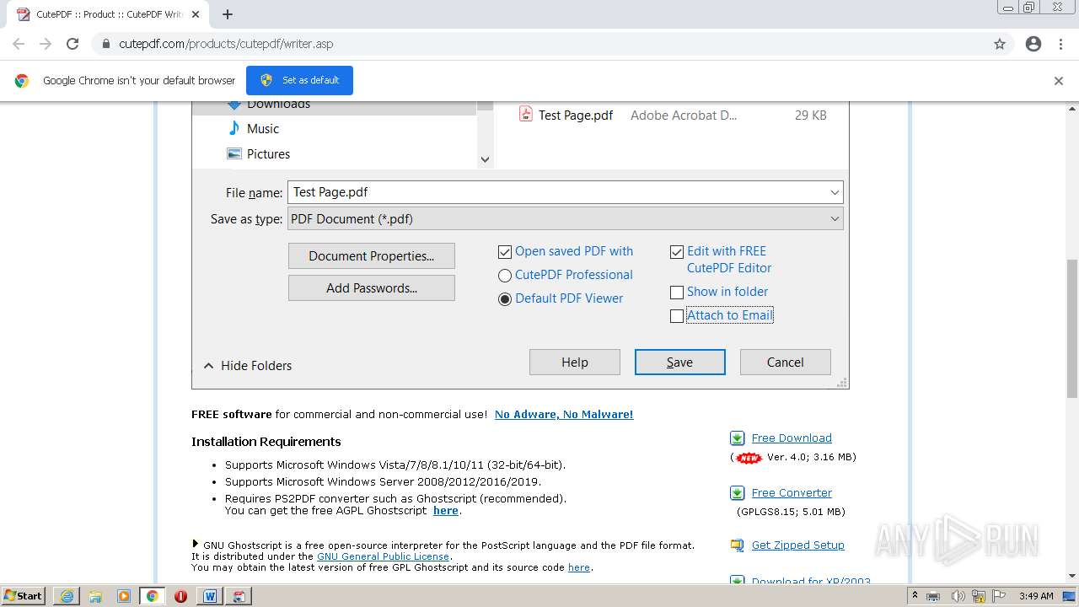Open GNU General Public License link
This screenshot has width=1079, height=607.
(x=384, y=556)
